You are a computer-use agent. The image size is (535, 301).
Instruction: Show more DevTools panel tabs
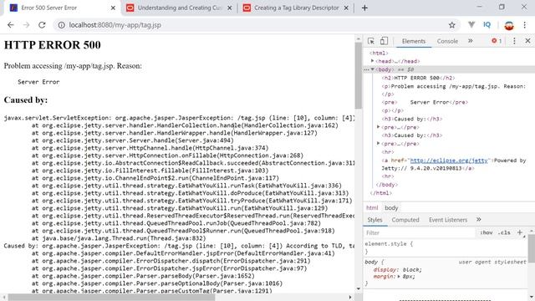click(x=470, y=41)
